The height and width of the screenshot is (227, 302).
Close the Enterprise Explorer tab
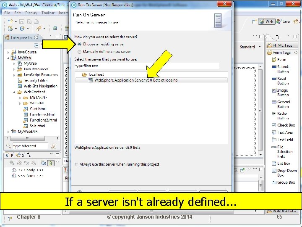click(36, 37)
